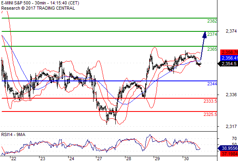Click the RSI 70 level axis label
This screenshot has height=161, width=238.
point(234,138)
